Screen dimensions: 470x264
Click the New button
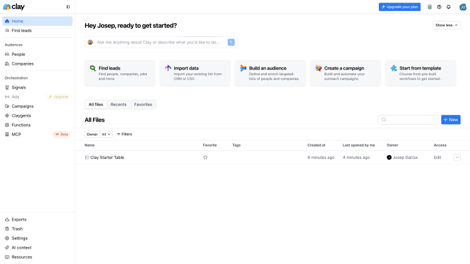click(x=450, y=120)
